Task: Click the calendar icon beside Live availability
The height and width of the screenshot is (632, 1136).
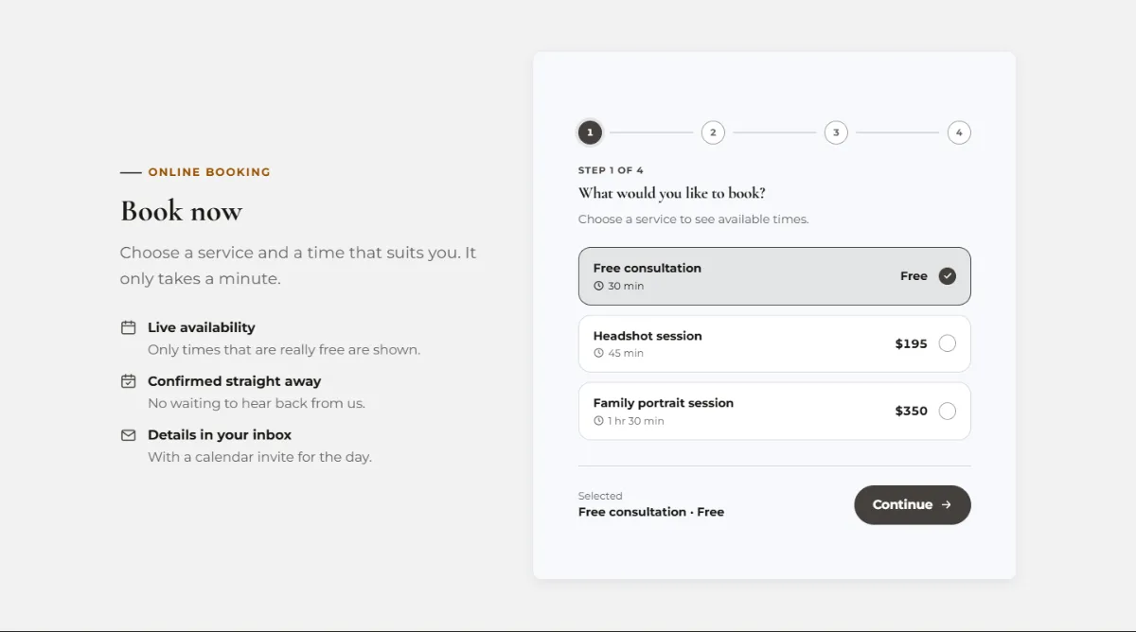Action: (128, 327)
